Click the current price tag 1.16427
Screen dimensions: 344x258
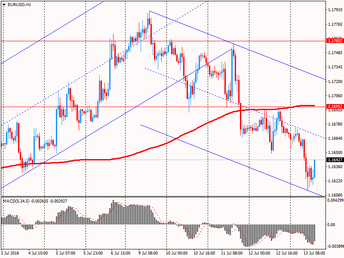(335, 160)
